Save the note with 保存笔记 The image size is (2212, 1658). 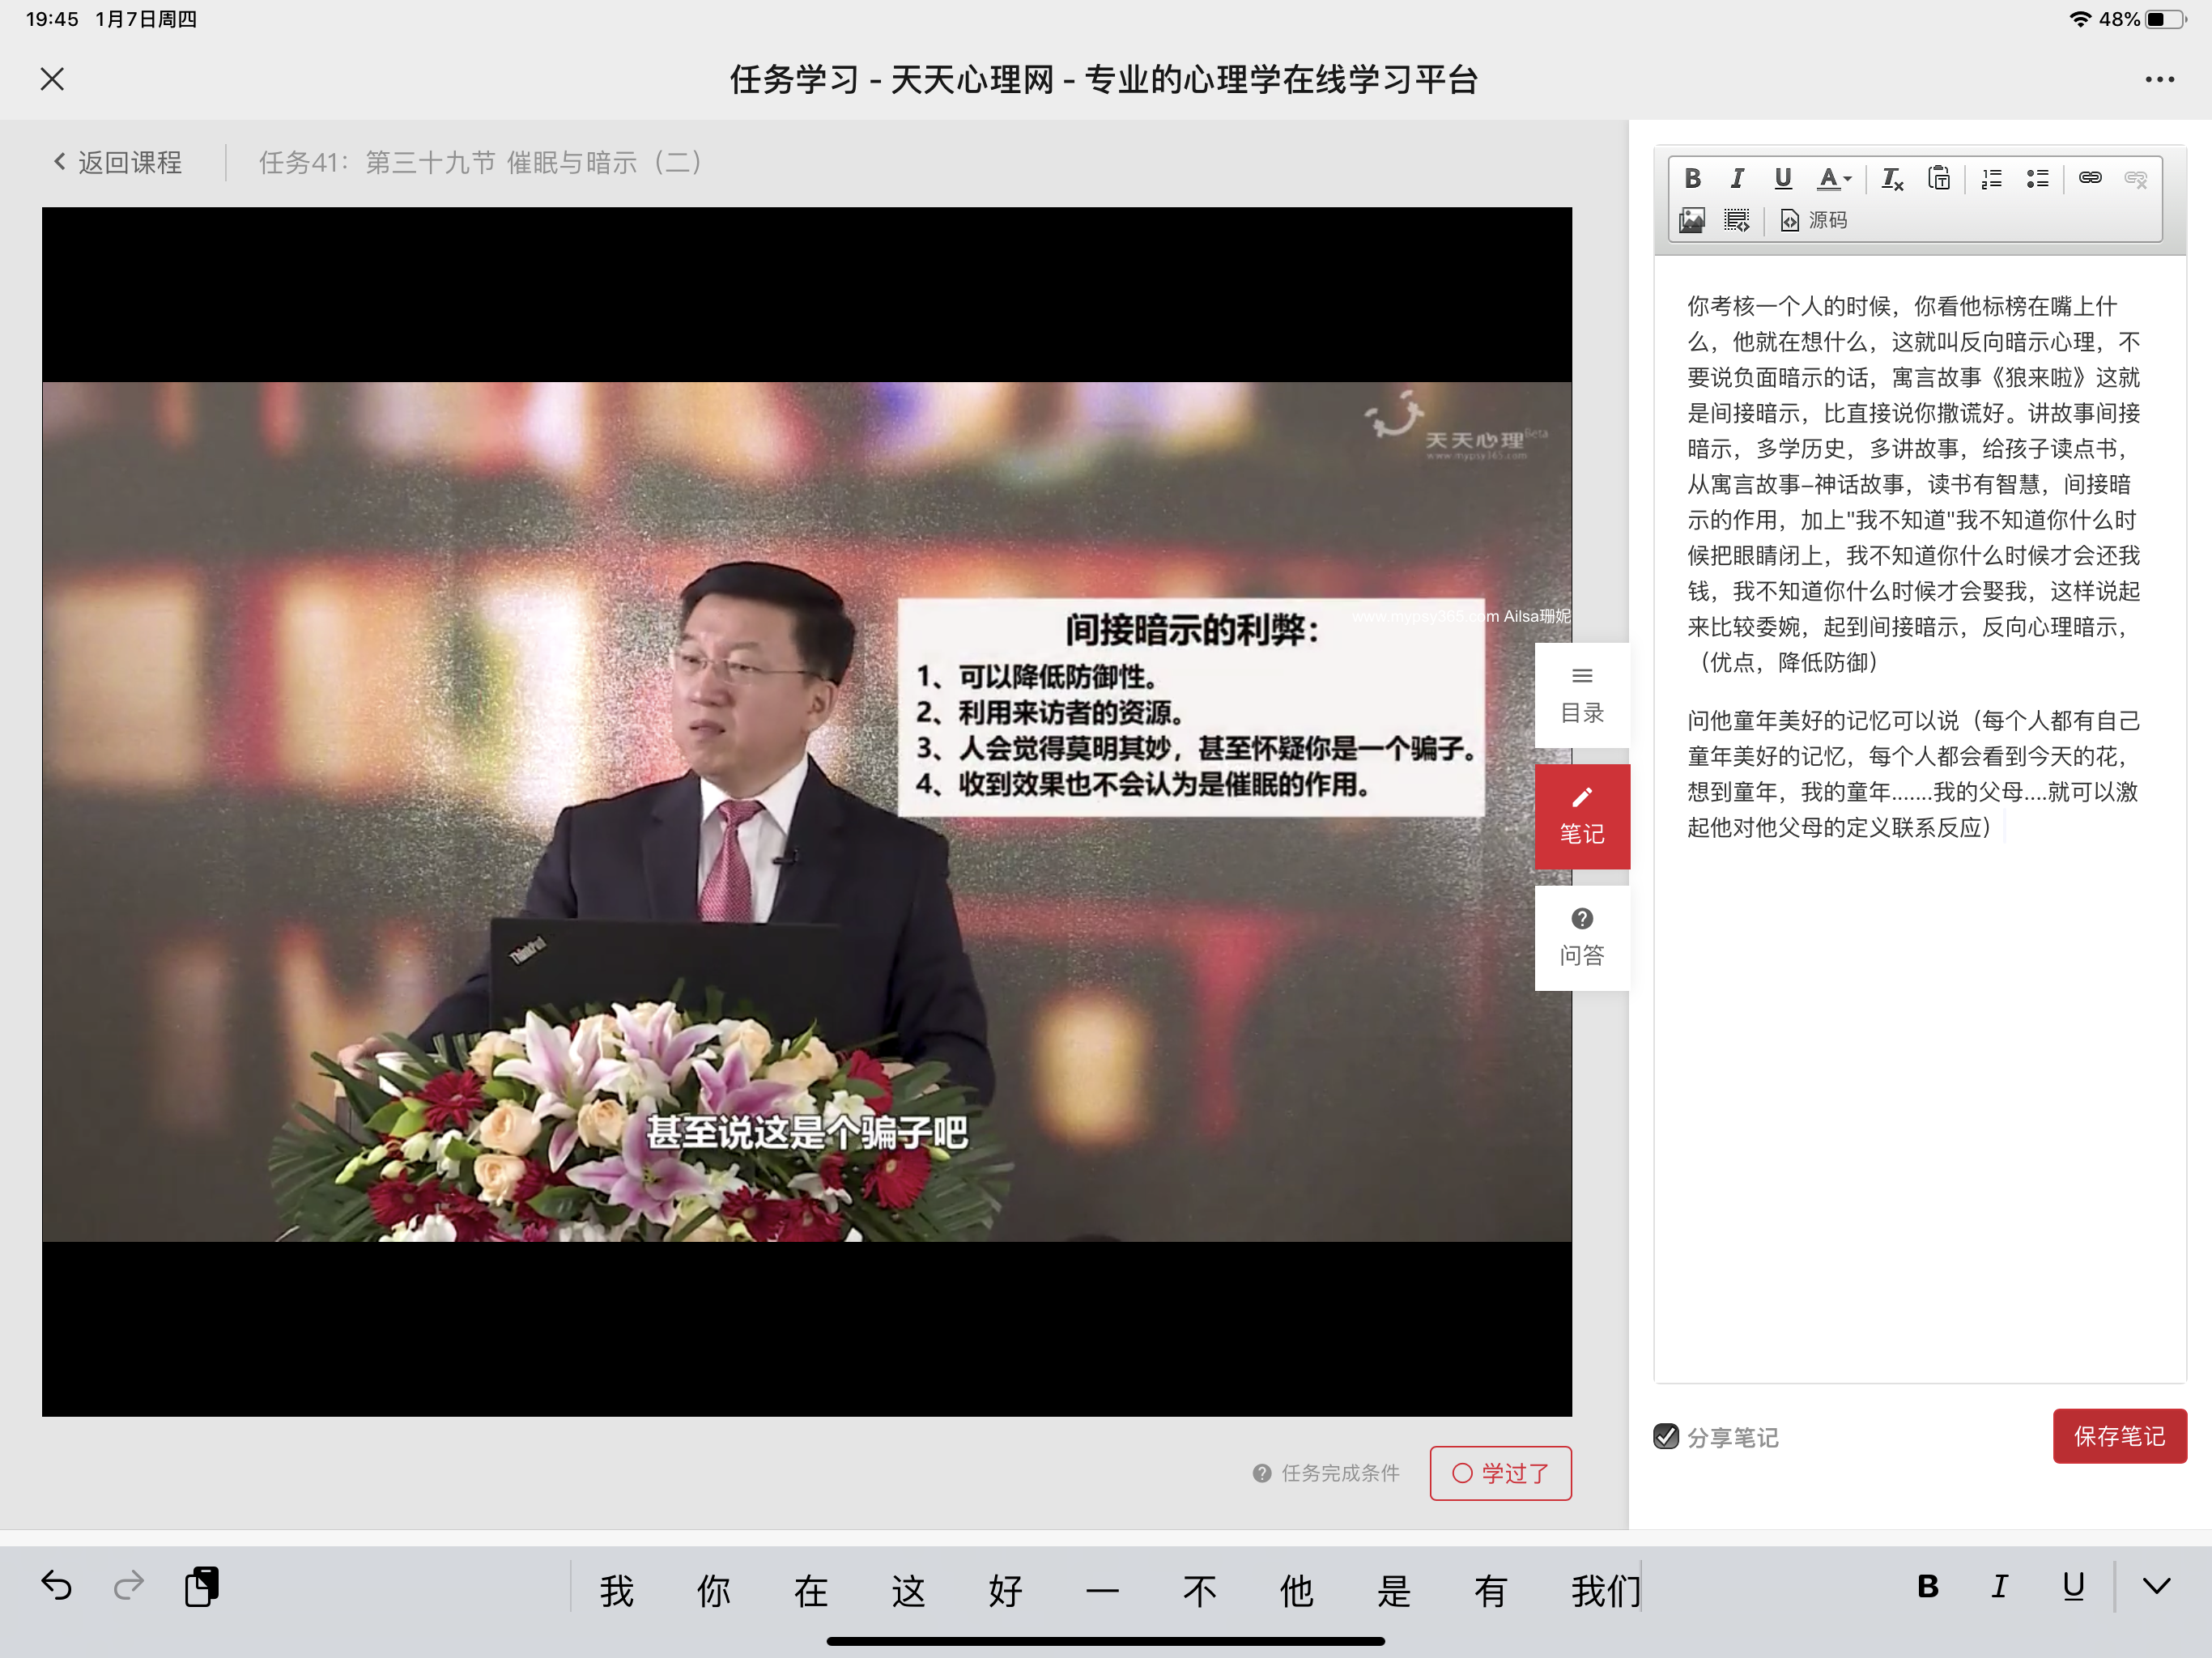pyautogui.click(x=2119, y=1436)
